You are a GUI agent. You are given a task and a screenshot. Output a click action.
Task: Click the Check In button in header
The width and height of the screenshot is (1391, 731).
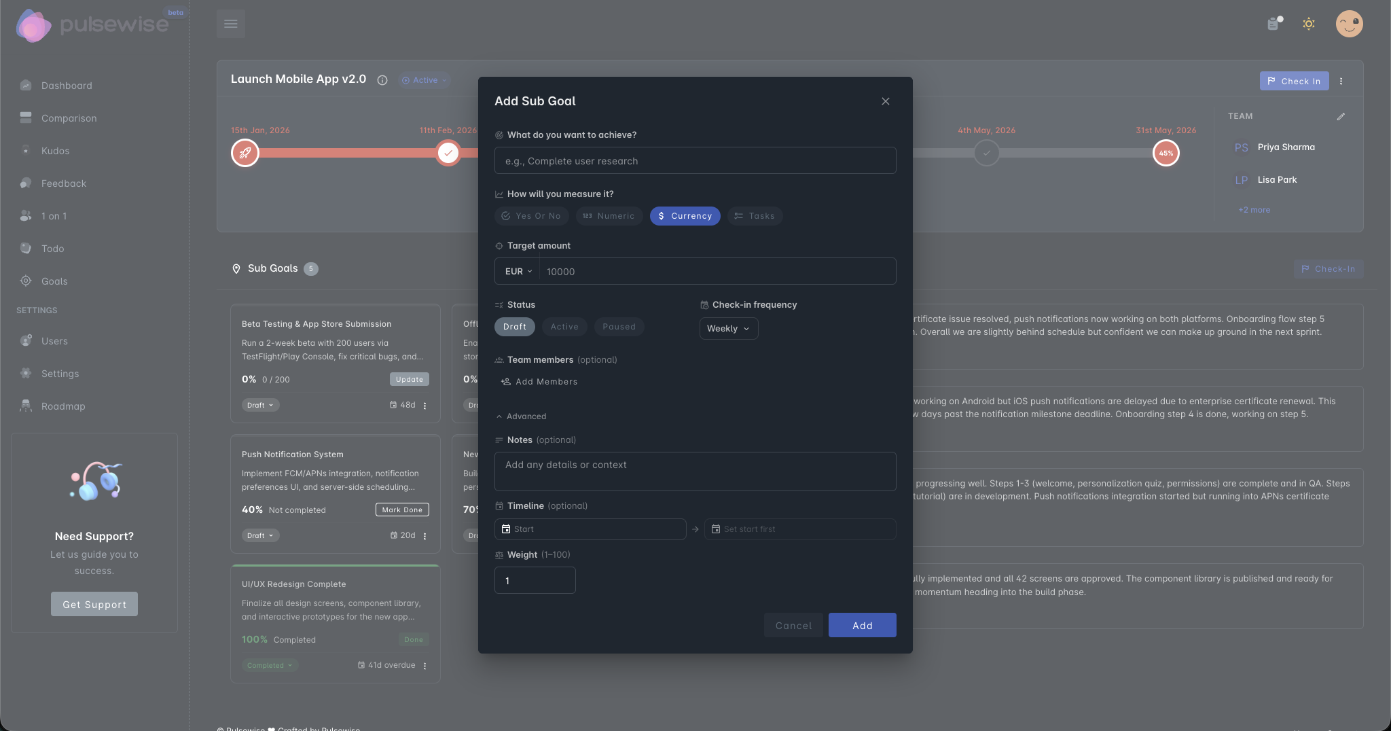click(x=1294, y=81)
